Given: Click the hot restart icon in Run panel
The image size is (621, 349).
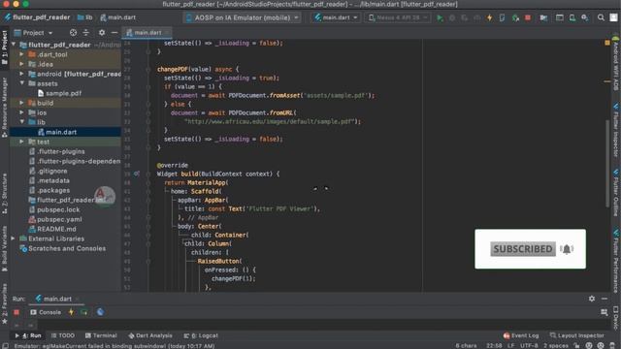Looking at the screenshot, I should point(84,312).
